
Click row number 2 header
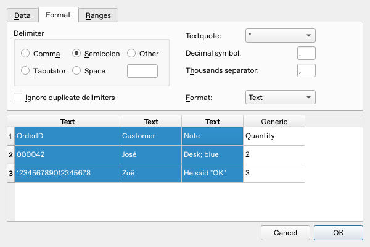[x=11, y=154]
